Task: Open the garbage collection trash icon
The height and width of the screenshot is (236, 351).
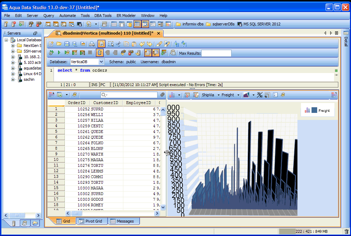Action: tap(346, 231)
